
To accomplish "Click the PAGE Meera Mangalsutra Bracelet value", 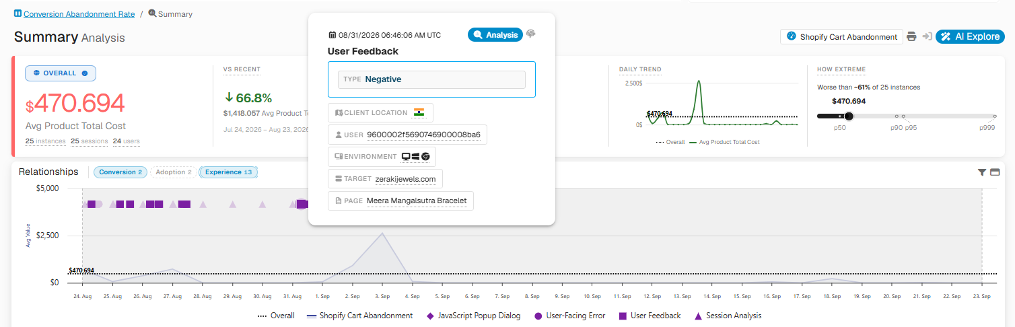I will coord(417,201).
